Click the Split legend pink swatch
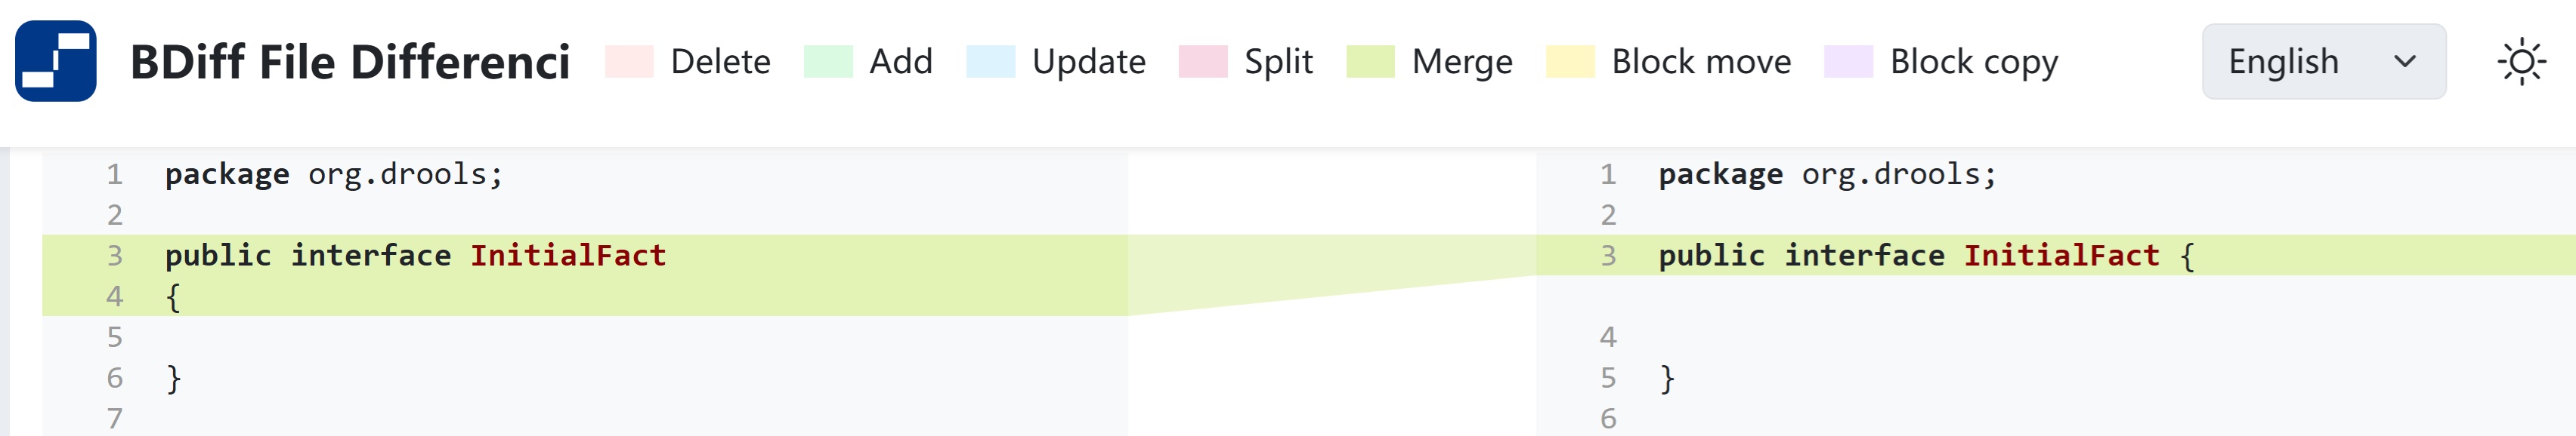The image size is (2576, 436). coord(1202,62)
